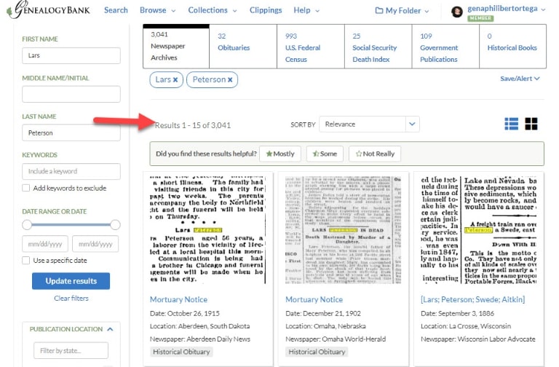559x367 pixels.
Task: Click the Keywords input field
Action: tap(71, 171)
